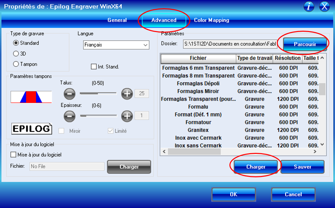The width and height of the screenshot is (335, 208).
Task: Open the Langue dropdown showing Français
Action: [x=116, y=45]
